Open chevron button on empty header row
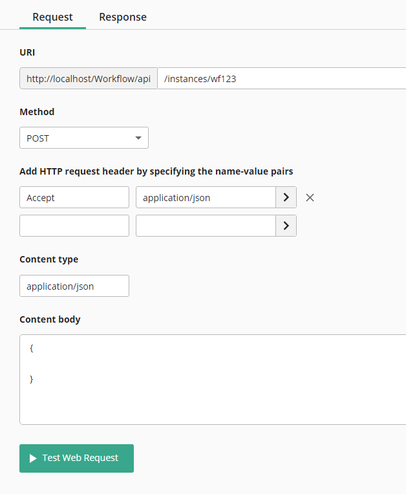The height and width of the screenshot is (494, 406). tap(286, 226)
